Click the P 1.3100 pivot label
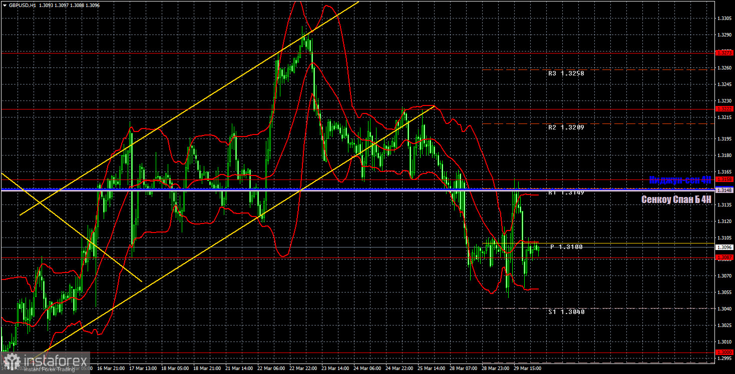This screenshot has height=374, width=735. [566, 246]
